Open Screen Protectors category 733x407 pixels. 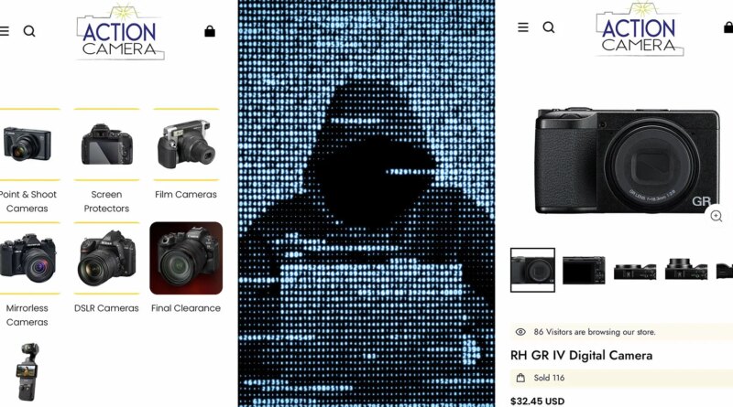pyautogui.click(x=106, y=201)
